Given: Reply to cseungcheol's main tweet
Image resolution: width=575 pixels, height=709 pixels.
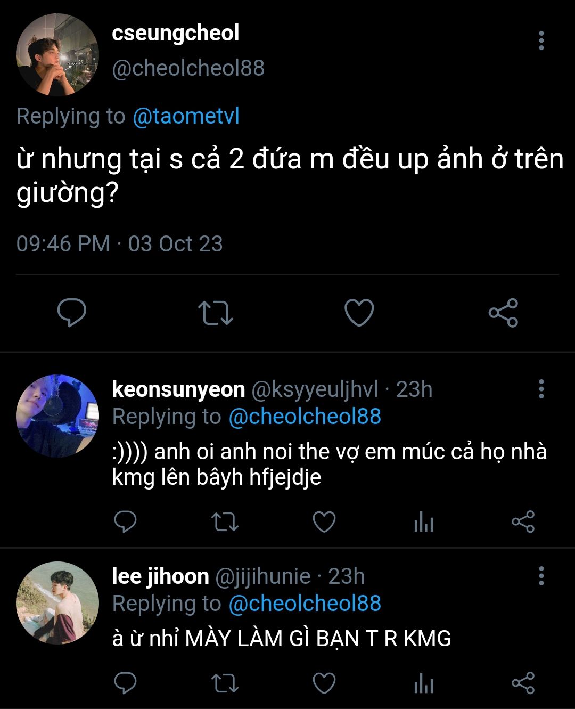Looking at the screenshot, I should [72, 312].
